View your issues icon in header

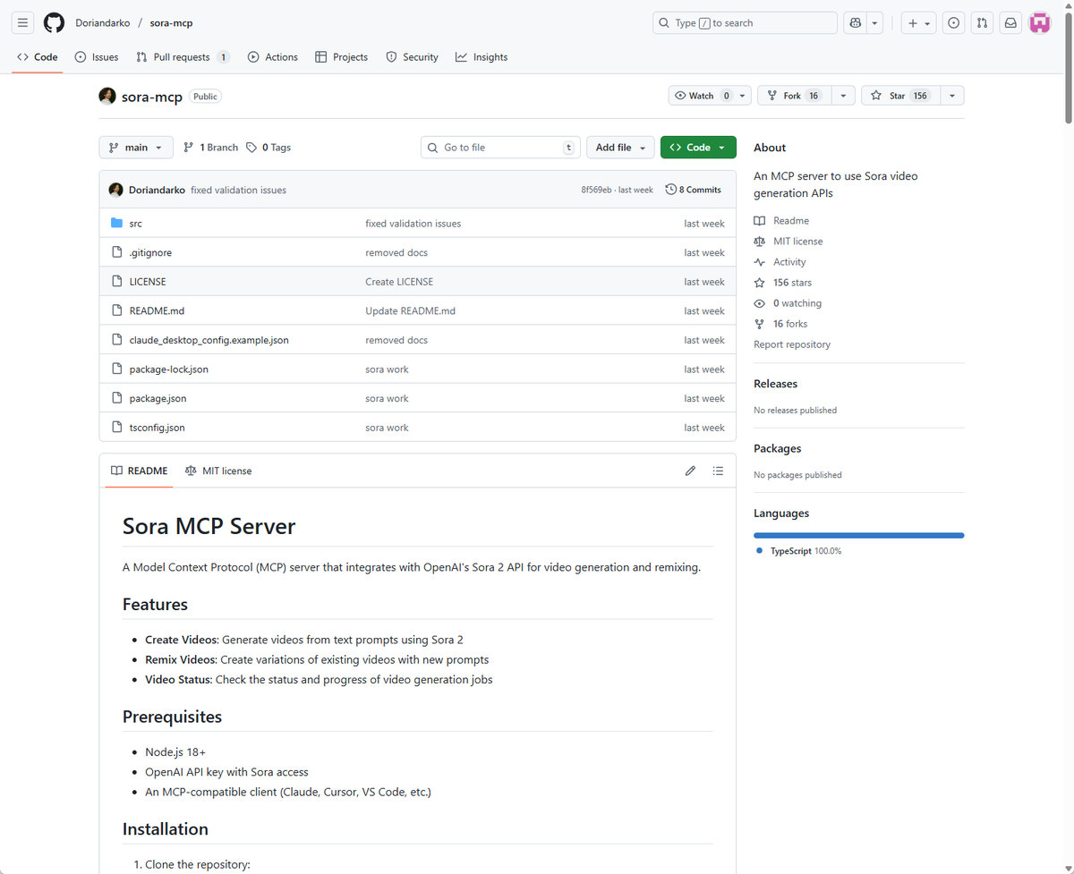coord(954,23)
